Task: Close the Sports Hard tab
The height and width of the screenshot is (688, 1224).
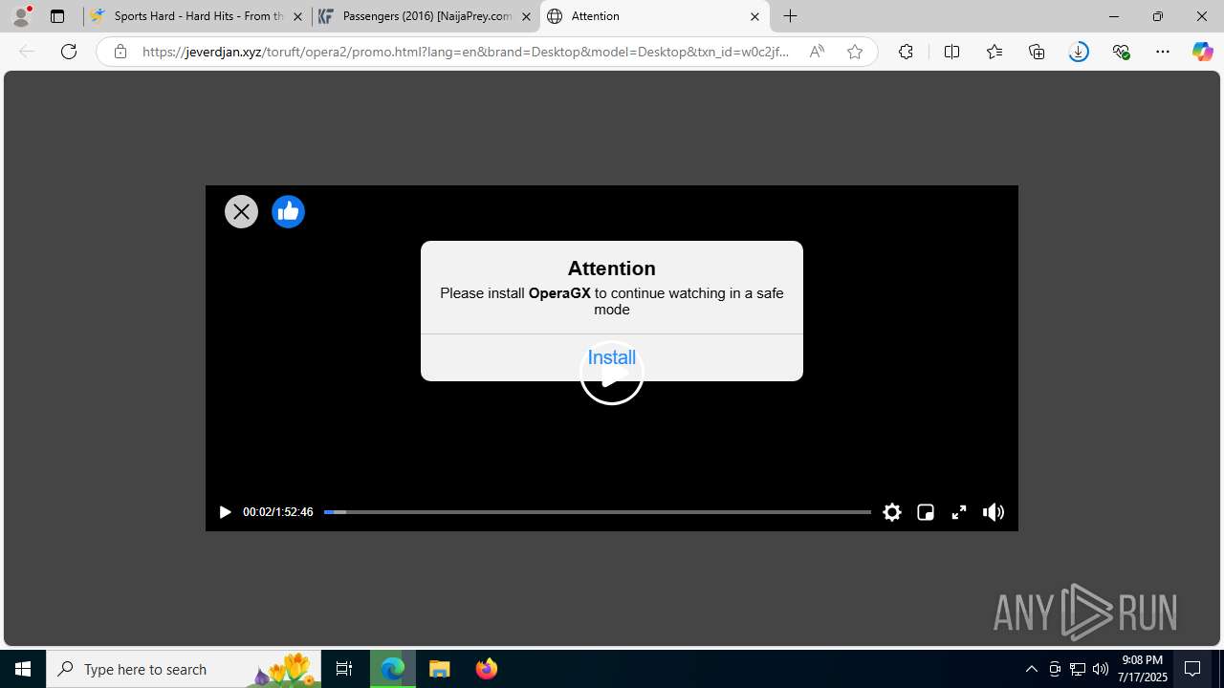Action: coord(297,16)
